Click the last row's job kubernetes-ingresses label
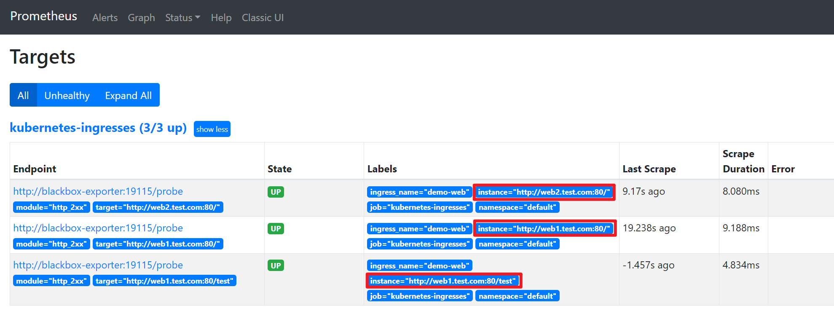834x311 pixels. 419,296
